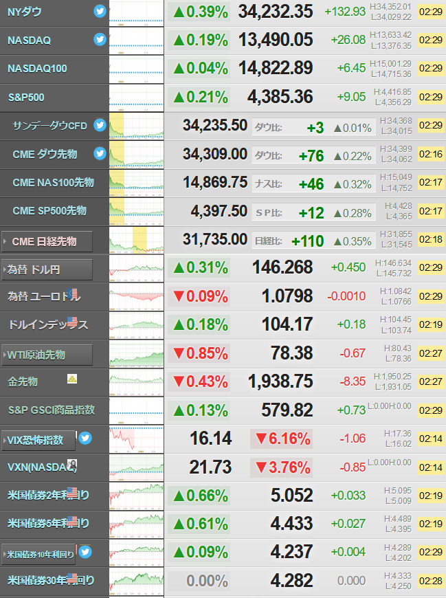This screenshot has width=446, height=598.
Task: Open the CME NAS100先物 label
Action: click(54, 183)
